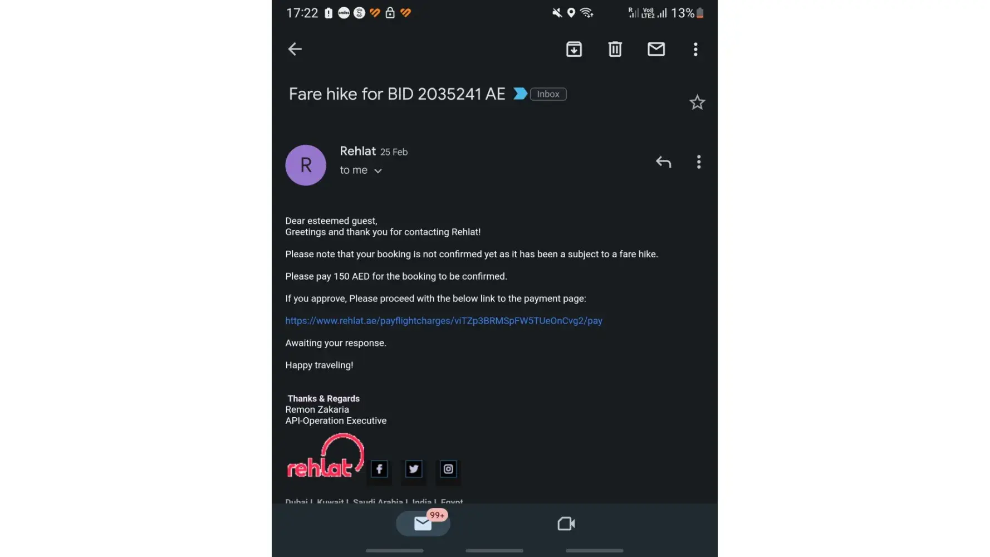Mark email as unread
This screenshot has height=557, width=990.
[656, 49]
